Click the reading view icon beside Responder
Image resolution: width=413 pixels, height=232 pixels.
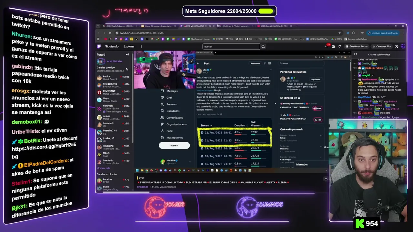[x=269, y=63]
